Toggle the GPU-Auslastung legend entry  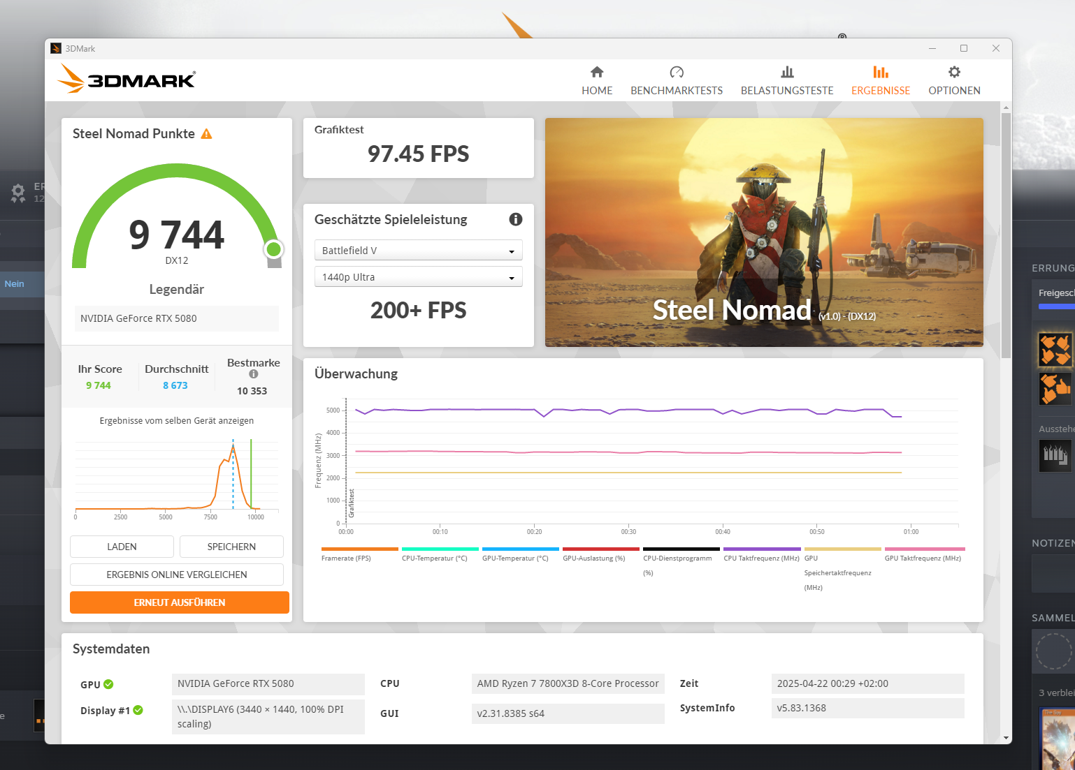coord(600,554)
